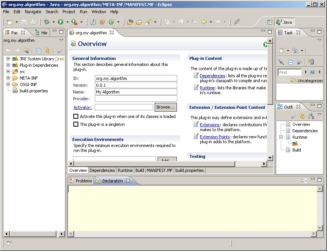Screen dimensions: 327x251
Task: Click the task presentation tree icon
Action: 295,51
